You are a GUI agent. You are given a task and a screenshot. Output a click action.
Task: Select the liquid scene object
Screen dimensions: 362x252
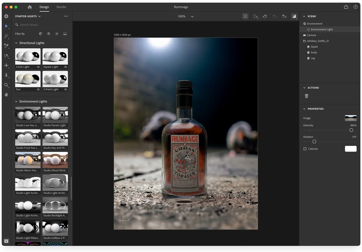314,47
